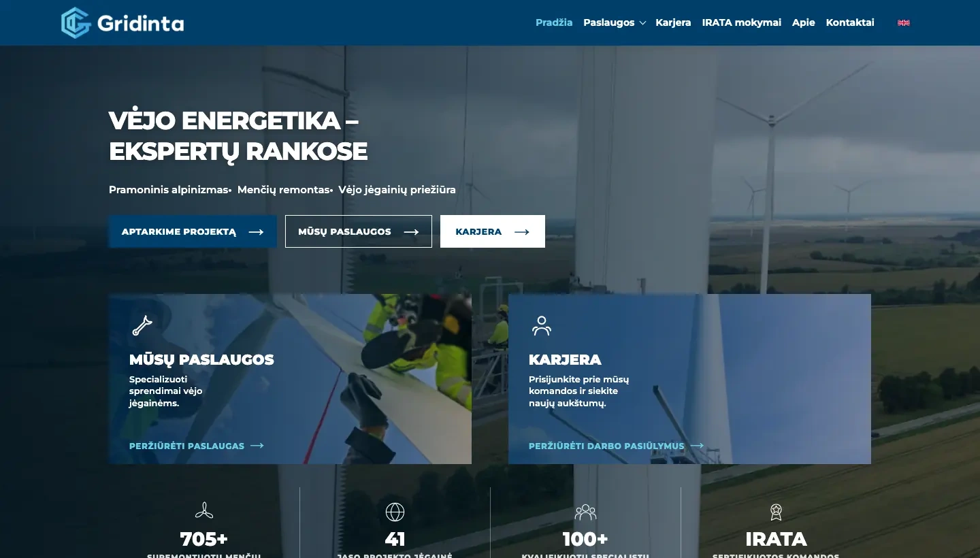Click the Karjera card heading

[x=565, y=359]
